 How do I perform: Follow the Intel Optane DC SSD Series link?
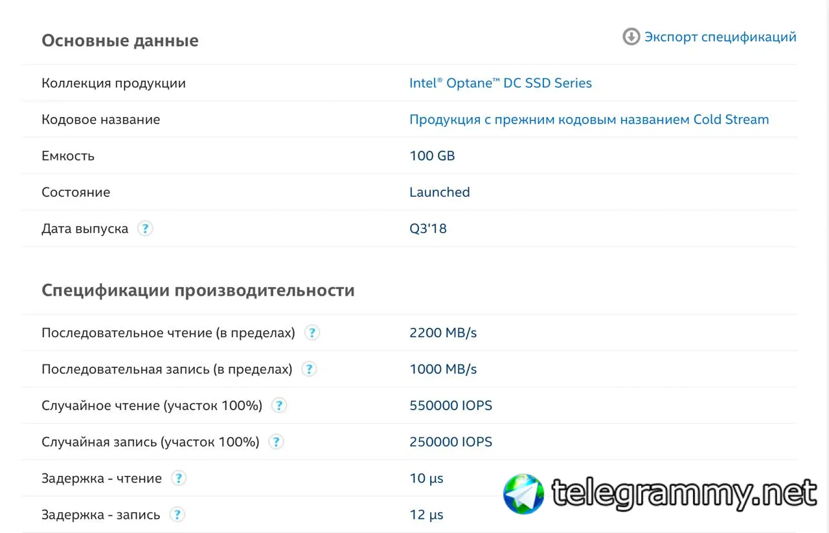(x=501, y=83)
